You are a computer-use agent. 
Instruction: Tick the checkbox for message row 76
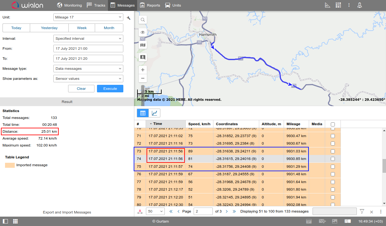click(333, 174)
